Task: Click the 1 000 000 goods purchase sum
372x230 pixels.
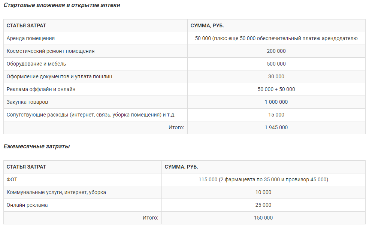Action: [x=276, y=102]
